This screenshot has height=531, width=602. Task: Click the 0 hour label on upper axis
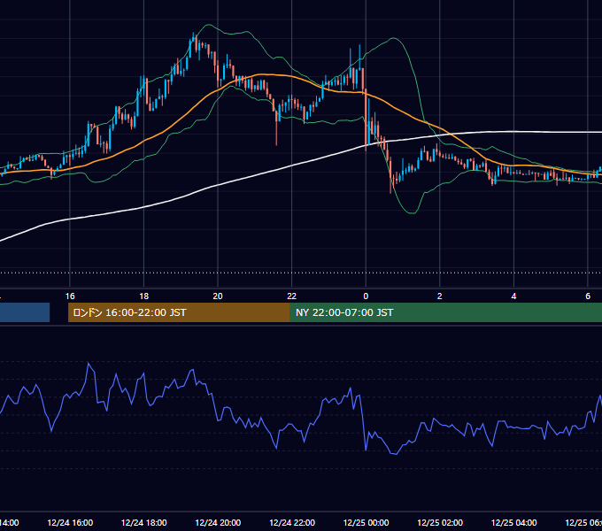[366, 296]
